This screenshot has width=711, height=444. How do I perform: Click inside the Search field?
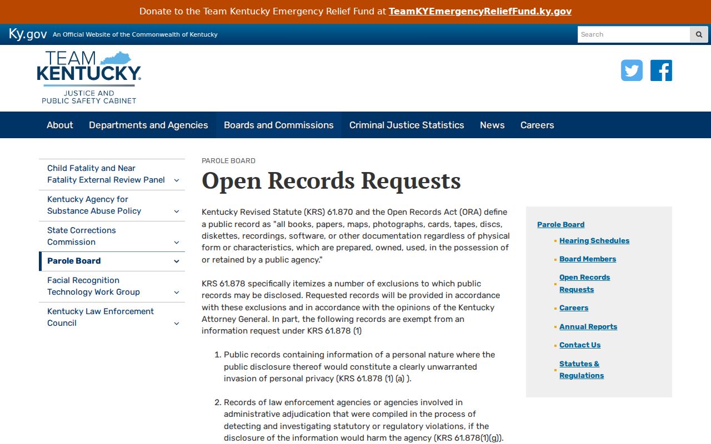coord(634,34)
